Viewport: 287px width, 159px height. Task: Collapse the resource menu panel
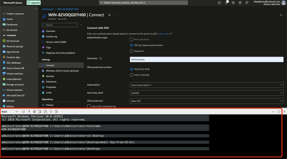pyautogui.click(x=81, y=25)
